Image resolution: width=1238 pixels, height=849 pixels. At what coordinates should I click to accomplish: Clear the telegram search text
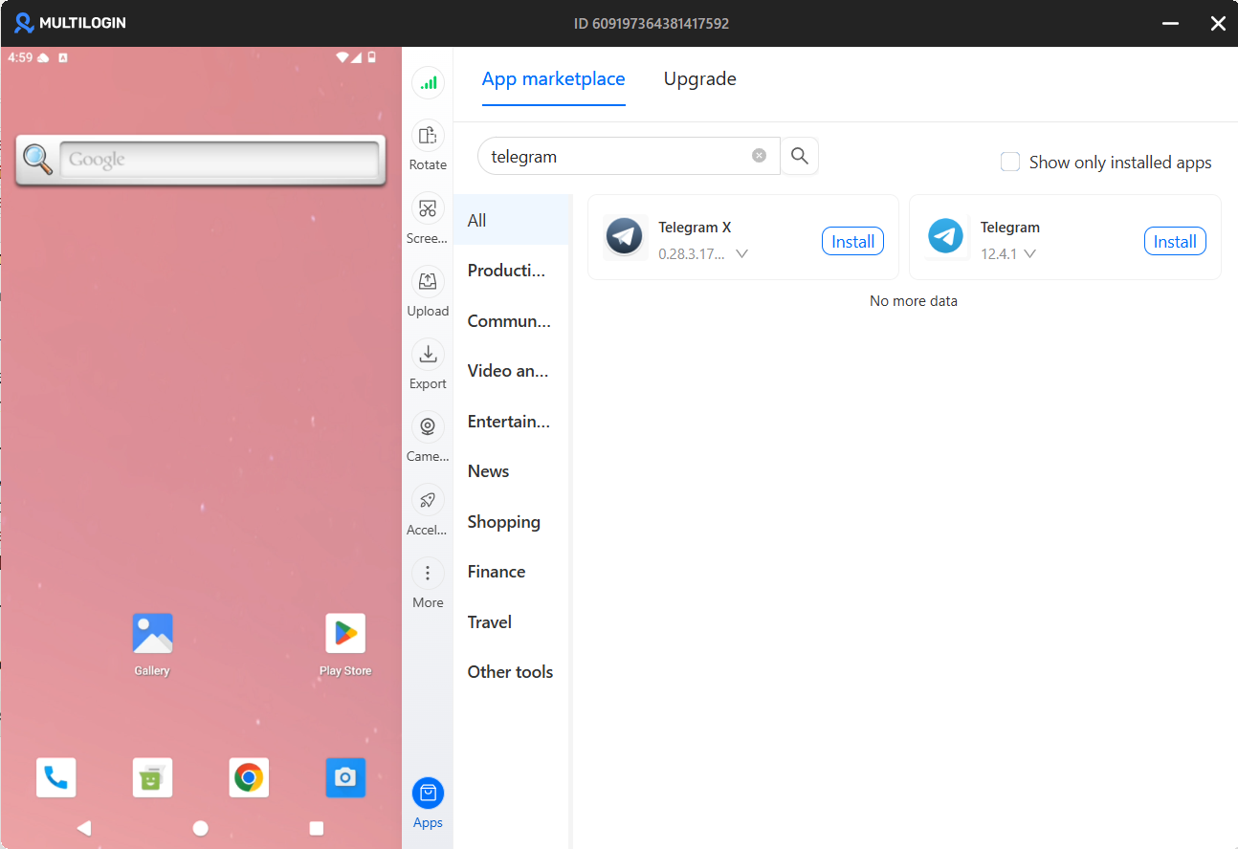coord(759,156)
